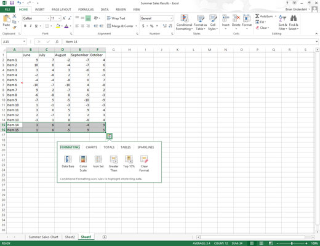The height and width of the screenshot is (246, 320).
Task: Switch to the CHARTS tab in Quick Analysis
Action: pos(92,147)
